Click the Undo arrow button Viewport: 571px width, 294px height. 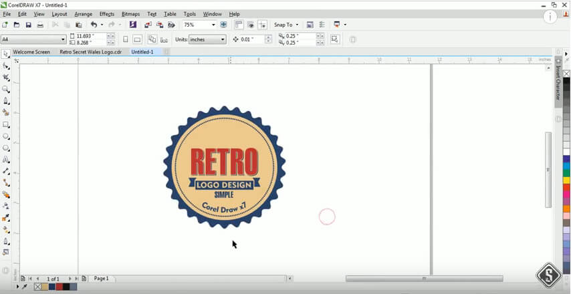[x=94, y=25]
